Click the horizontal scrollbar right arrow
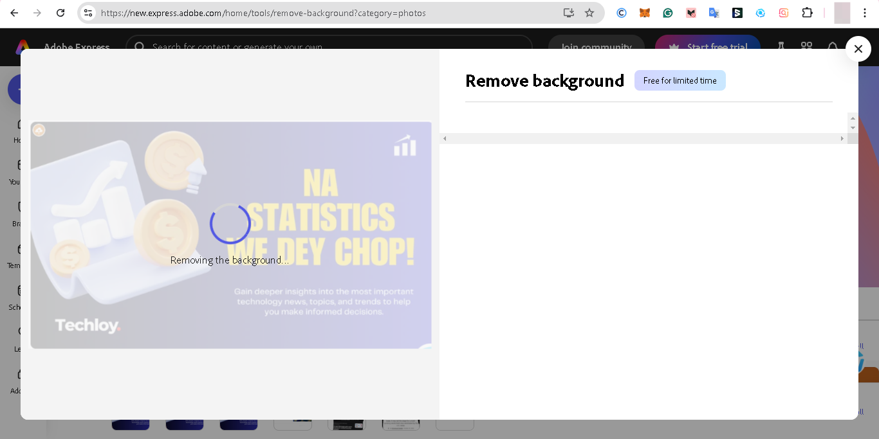The height and width of the screenshot is (439, 879). [x=842, y=138]
